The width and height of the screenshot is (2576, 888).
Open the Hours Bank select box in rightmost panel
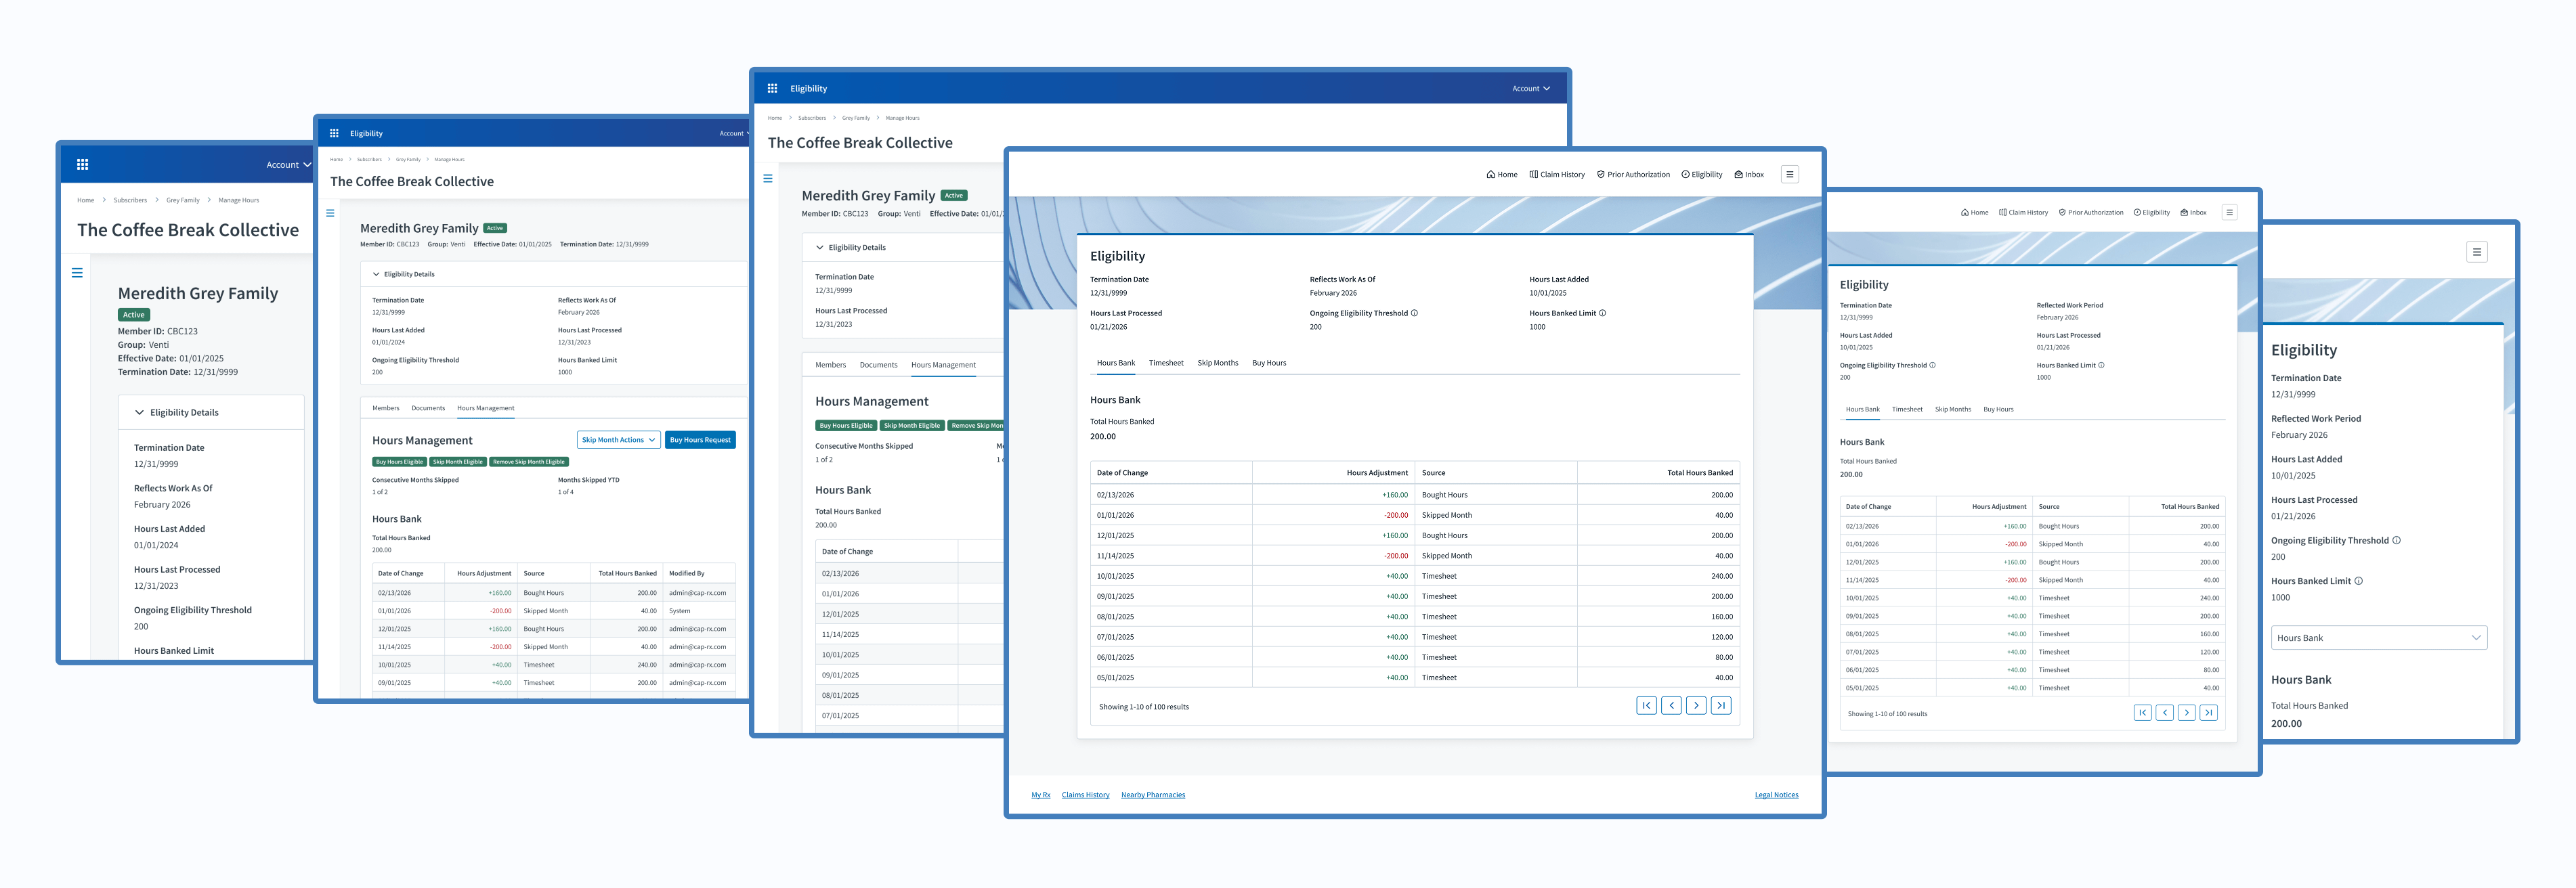click(2378, 638)
